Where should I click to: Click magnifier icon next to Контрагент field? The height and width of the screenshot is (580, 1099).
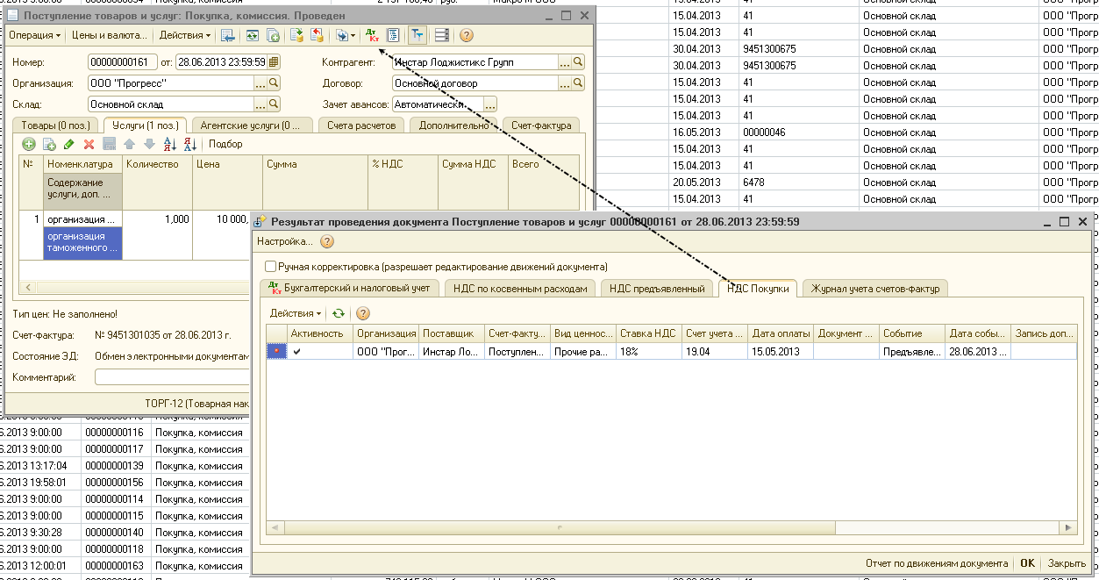[x=578, y=62]
